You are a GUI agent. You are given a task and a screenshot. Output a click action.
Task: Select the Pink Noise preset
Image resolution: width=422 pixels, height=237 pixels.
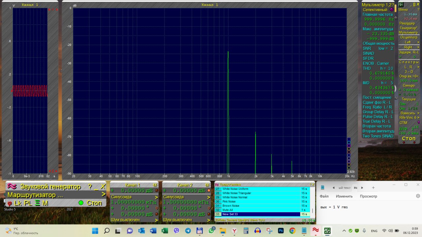229,201
